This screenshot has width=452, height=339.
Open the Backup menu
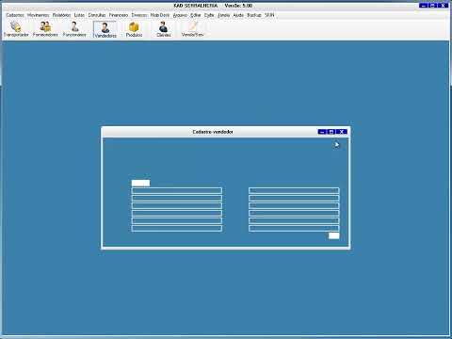click(254, 15)
